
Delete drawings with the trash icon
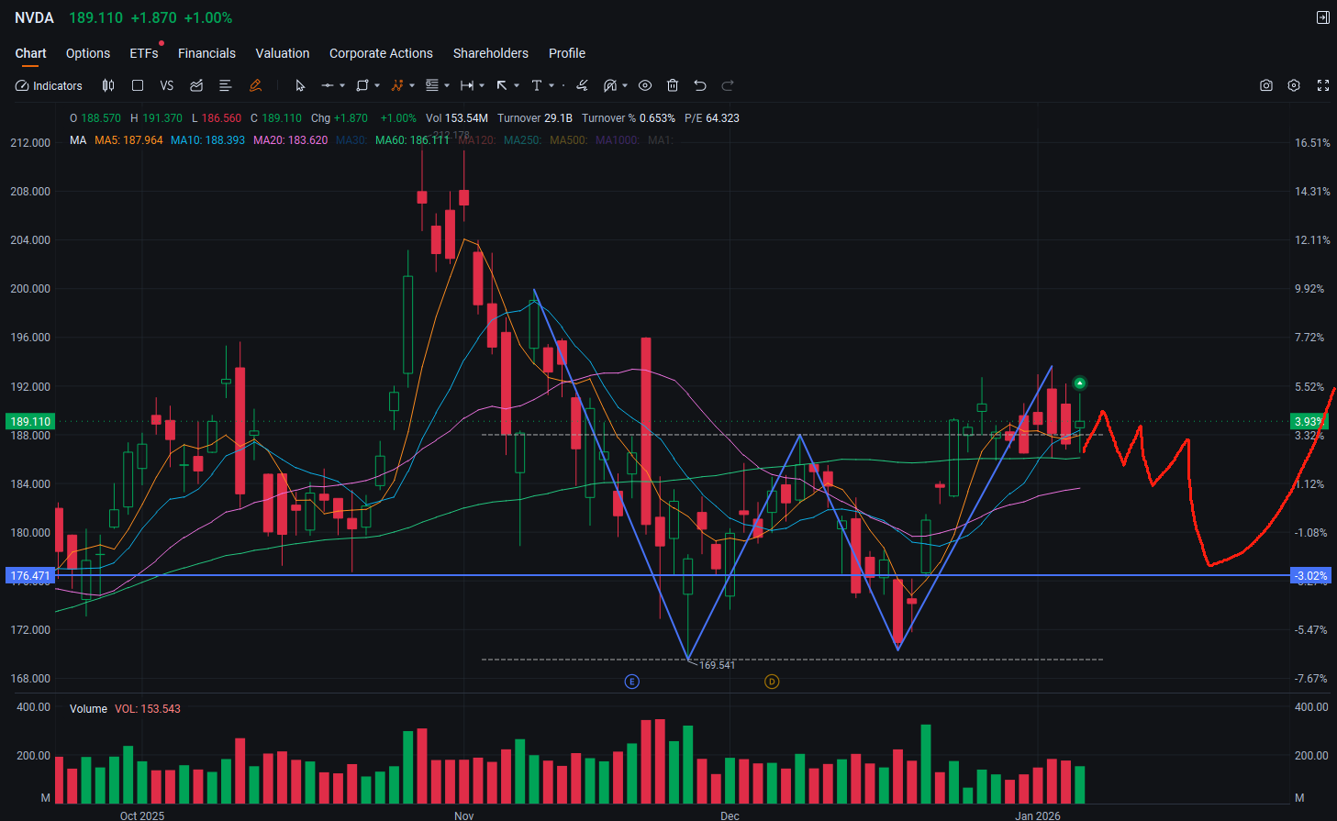[x=673, y=85]
